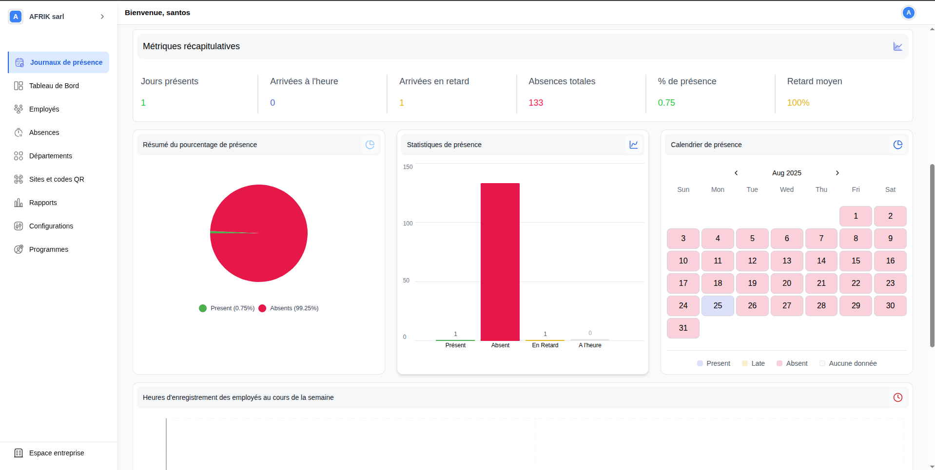Expand the AFRIK sarl company chevron
The width and height of the screenshot is (935, 470).
[x=102, y=17]
